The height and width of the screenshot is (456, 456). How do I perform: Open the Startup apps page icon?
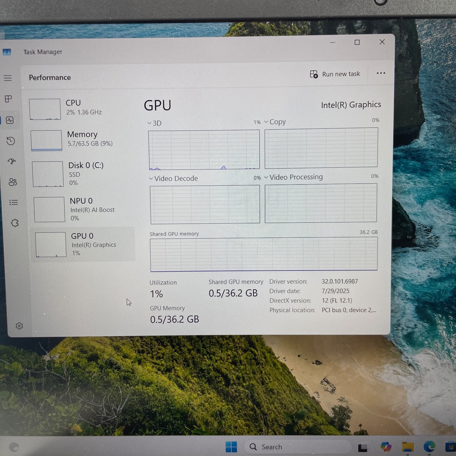tap(12, 161)
